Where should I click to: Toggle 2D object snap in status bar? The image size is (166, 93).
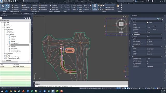[x=120, y=88]
